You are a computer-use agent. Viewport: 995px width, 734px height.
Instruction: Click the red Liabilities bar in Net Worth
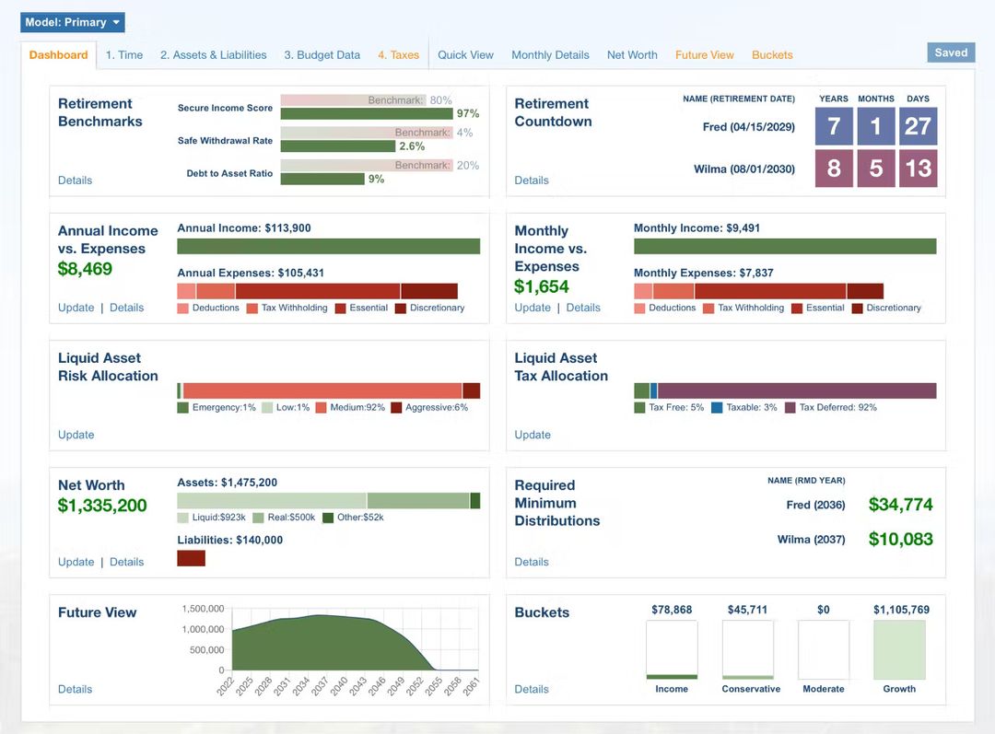point(191,558)
